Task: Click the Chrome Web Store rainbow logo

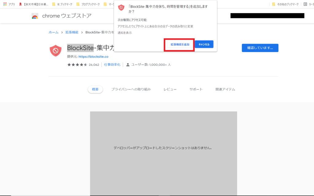Action: 35,16
